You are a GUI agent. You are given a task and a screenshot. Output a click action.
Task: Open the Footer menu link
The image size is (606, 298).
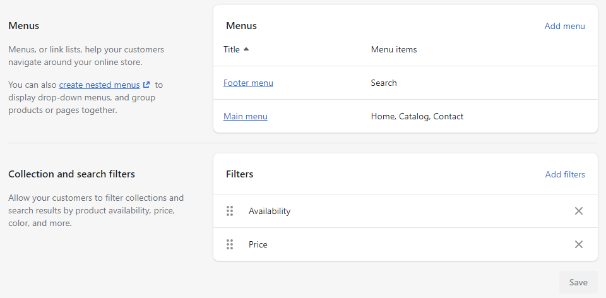[x=248, y=83]
